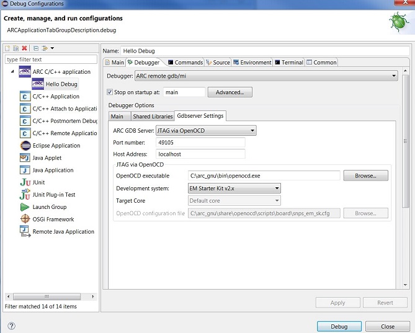Click JUnit icon in tree
The width and height of the screenshot is (415, 333).
25,182
